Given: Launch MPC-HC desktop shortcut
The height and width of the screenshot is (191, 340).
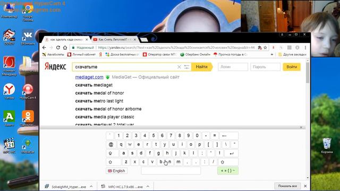Looking at the screenshot, I should pyautogui.click(x=9, y=145).
